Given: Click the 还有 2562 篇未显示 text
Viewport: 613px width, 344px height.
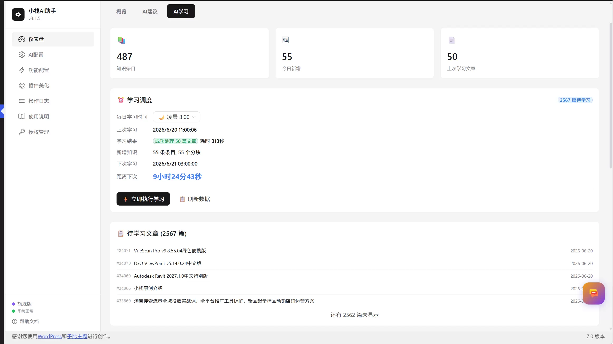Looking at the screenshot, I should click(x=355, y=315).
